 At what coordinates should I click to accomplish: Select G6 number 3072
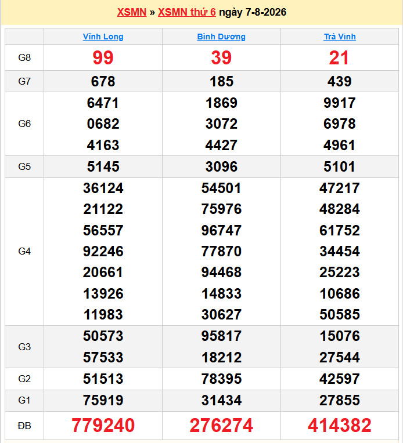pyautogui.click(x=221, y=124)
